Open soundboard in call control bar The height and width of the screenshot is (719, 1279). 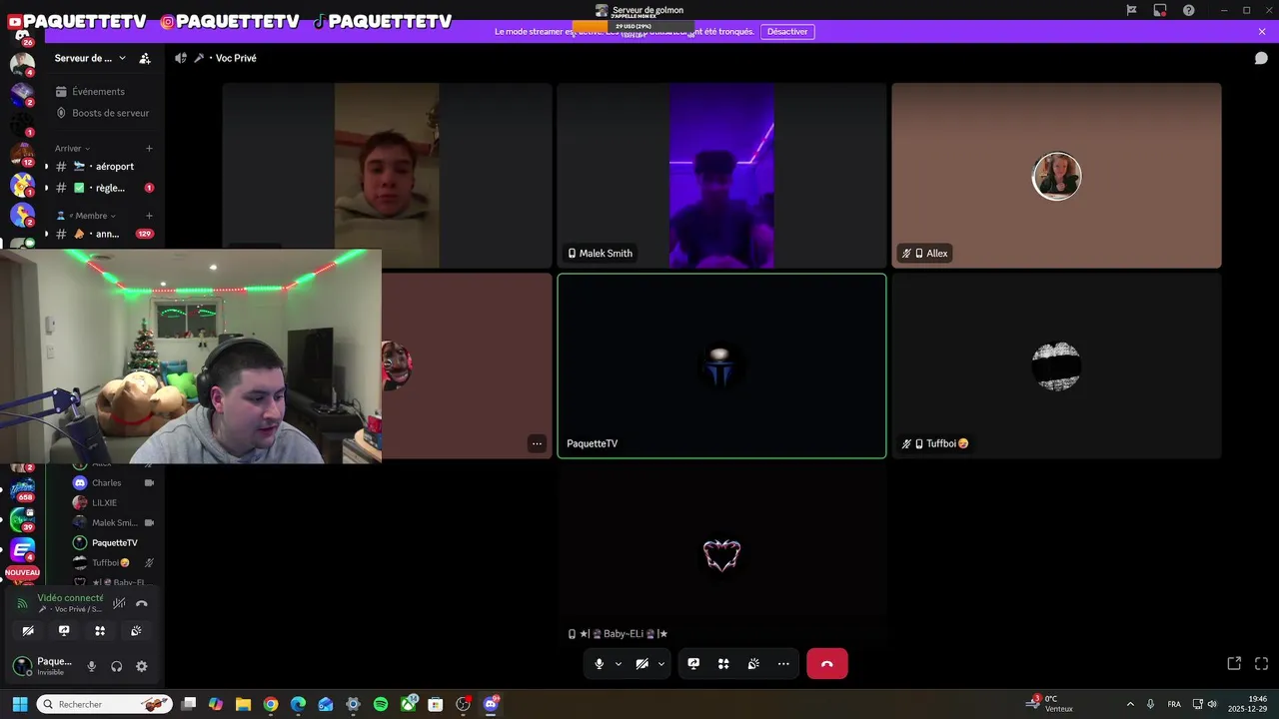pos(753,663)
